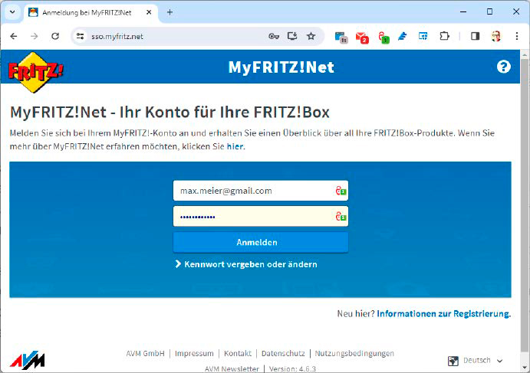Viewport: 530px width, 373px height.
Task: Click the FRITZ! logo
Action: click(x=35, y=72)
